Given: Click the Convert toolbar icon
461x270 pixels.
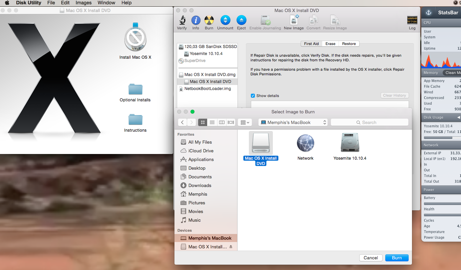Looking at the screenshot, I should pyautogui.click(x=314, y=20).
